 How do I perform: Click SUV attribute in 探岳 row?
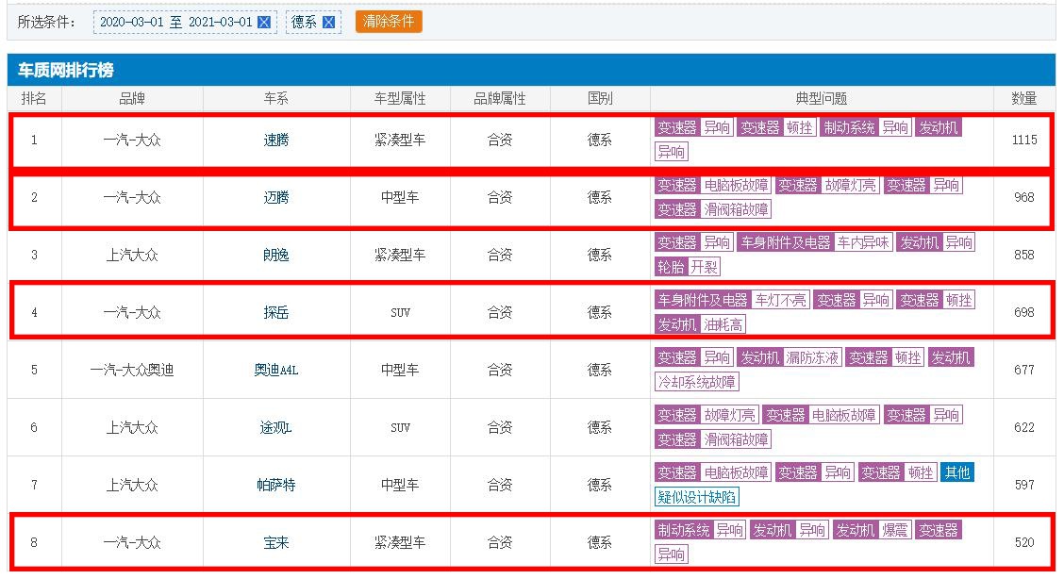click(x=400, y=313)
